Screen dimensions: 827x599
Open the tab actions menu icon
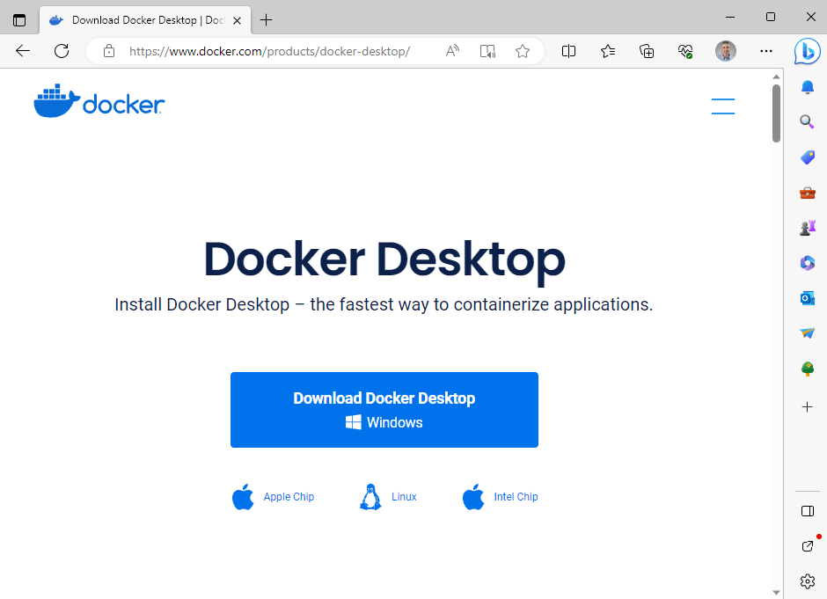pyautogui.click(x=19, y=20)
